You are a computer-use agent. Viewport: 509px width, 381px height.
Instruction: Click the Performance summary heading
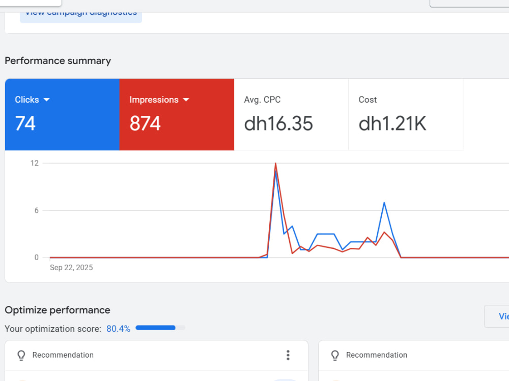[58, 61]
